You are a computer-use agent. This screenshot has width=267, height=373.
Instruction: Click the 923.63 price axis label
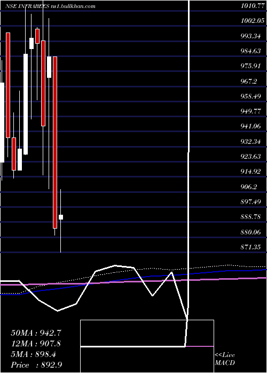coord(250,157)
